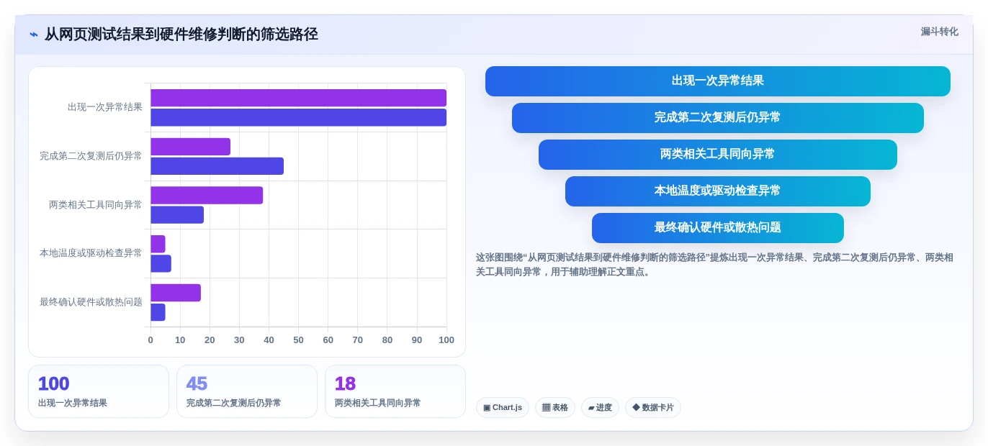Viewport: 988px width, 446px height.
Task: Click the 漏斗转化 label in header
Action: (939, 32)
